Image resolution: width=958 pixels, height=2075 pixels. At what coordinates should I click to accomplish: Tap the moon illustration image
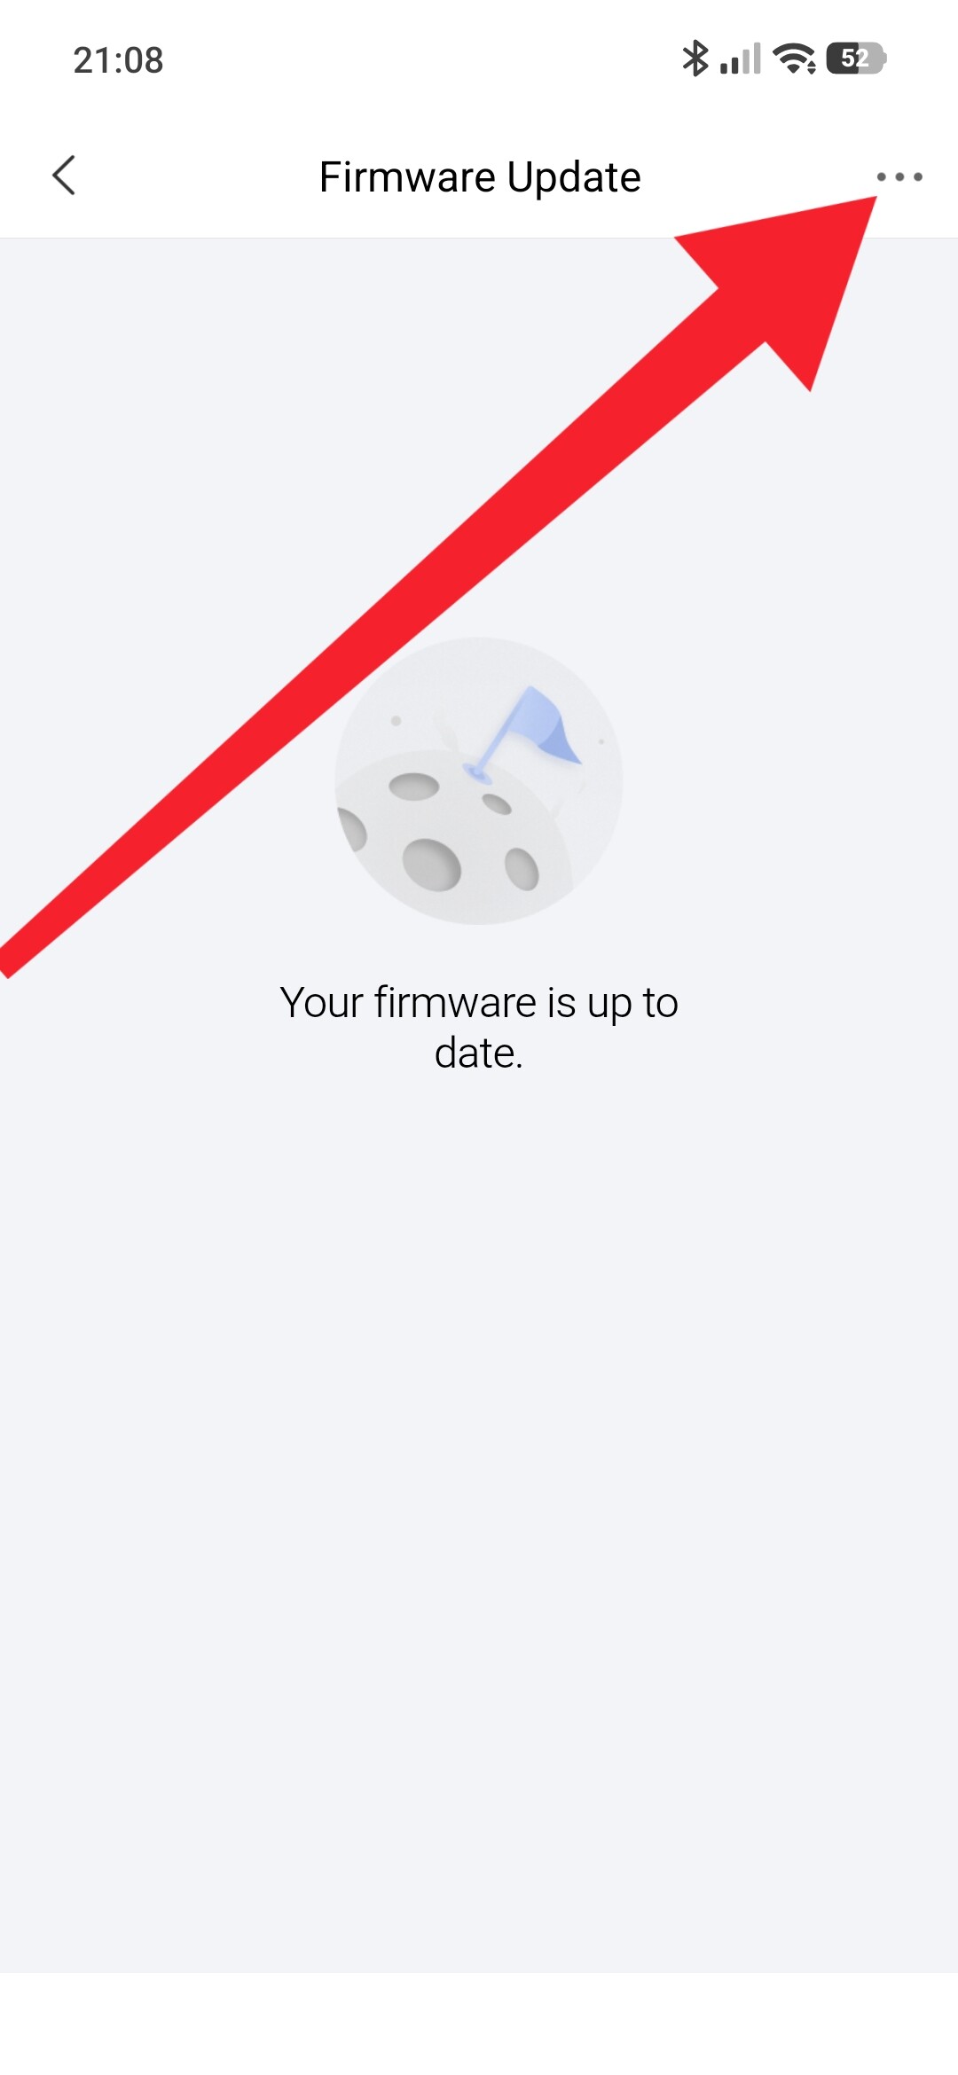[x=479, y=780]
